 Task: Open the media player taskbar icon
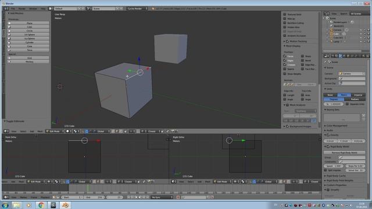tap(28, 205)
